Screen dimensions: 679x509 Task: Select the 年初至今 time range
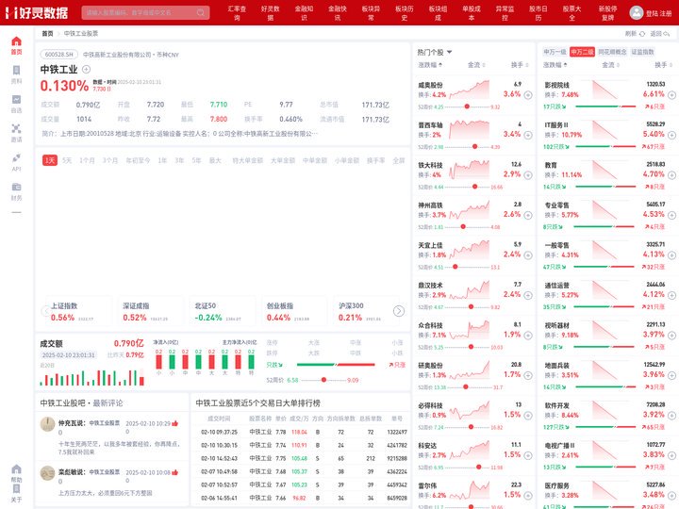point(138,160)
